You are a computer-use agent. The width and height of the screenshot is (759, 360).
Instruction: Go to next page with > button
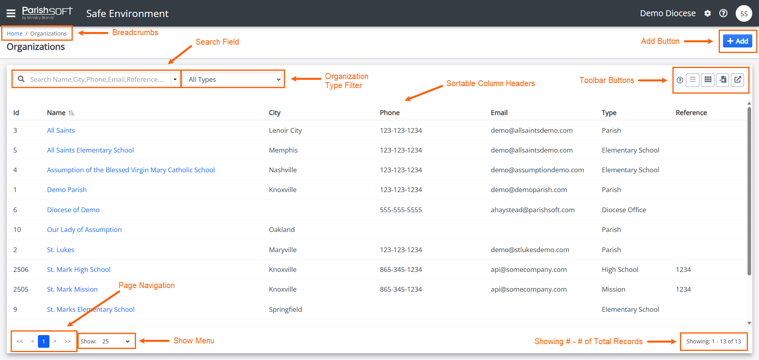pyautogui.click(x=55, y=341)
